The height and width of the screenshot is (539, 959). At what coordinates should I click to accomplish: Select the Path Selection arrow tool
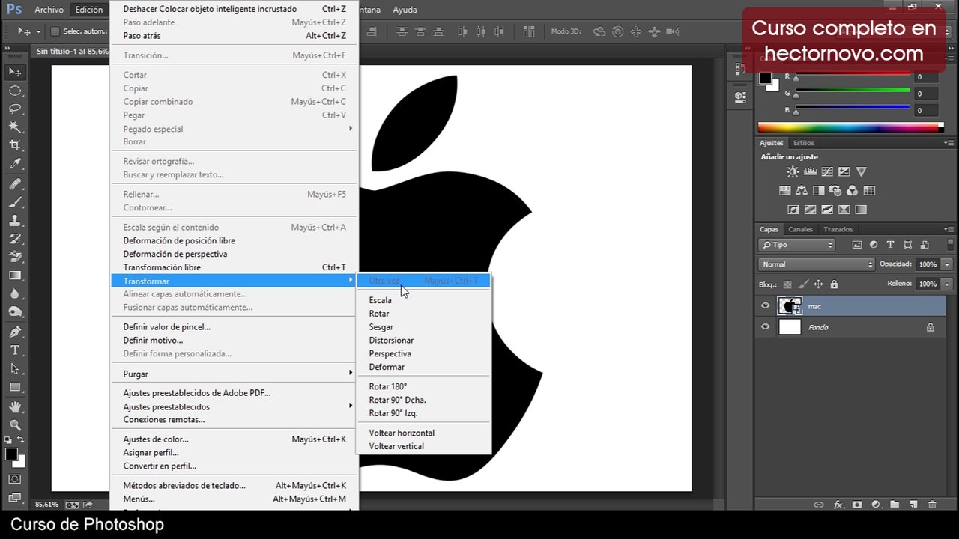click(15, 368)
